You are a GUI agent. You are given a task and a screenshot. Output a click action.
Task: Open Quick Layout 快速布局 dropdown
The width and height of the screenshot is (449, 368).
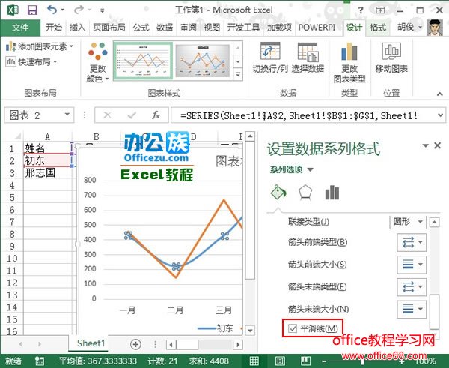point(31,61)
